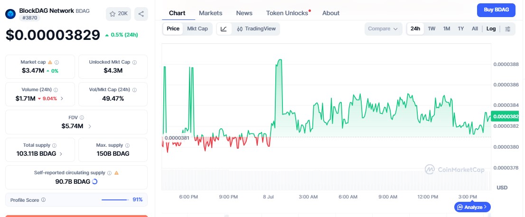The height and width of the screenshot is (217, 525).
Task: Click the 8 Jul time axis label
Action: [x=268, y=197]
